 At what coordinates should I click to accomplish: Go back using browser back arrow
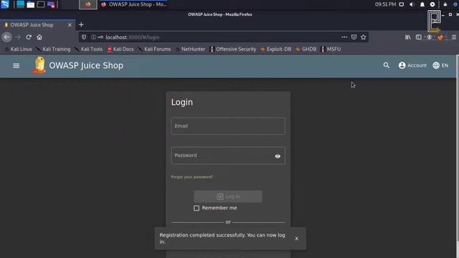coord(6,37)
